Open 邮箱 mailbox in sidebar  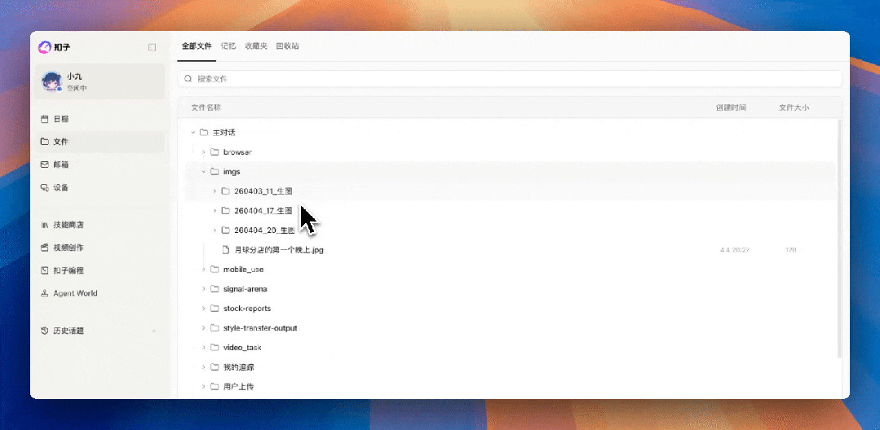tap(61, 165)
